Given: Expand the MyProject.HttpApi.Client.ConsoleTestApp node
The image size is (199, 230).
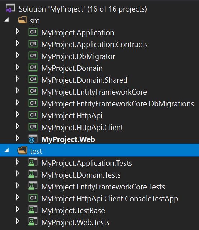Looking at the screenshot, I should pyautogui.click(x=18, y=198).
